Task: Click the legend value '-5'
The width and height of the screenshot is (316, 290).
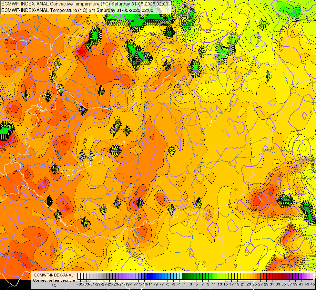Action: pos(168,284)
